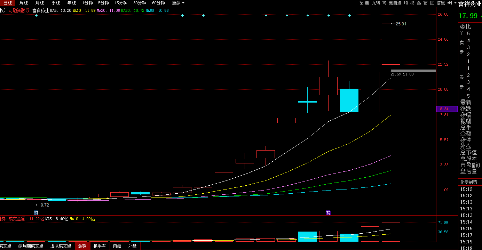Switch sub-chart to 成交量 volume
This screenshot has height=250, width=482.
[6, 246]
